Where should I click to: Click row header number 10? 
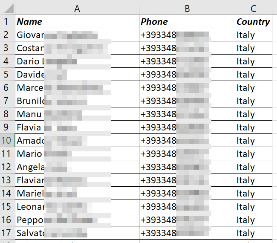coord(6,141)
